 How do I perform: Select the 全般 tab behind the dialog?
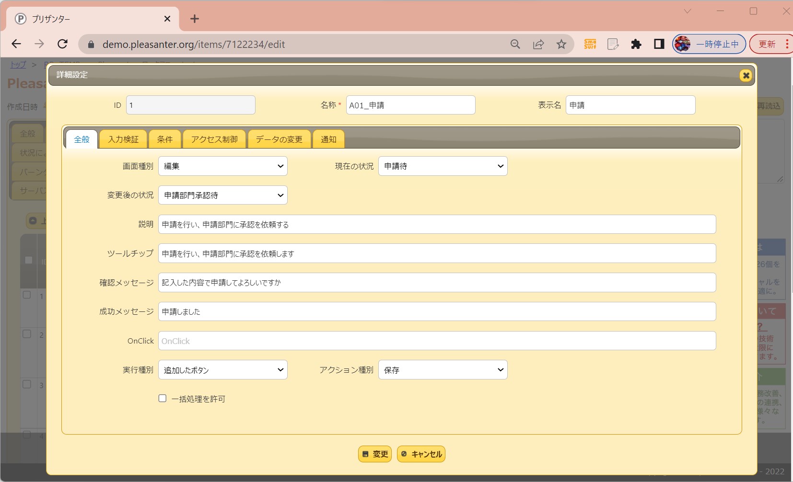click(28, 134)
